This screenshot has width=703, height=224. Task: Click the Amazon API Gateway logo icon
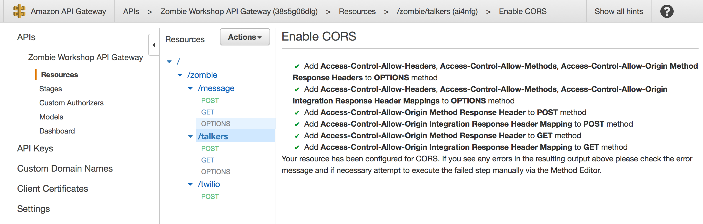19,11
